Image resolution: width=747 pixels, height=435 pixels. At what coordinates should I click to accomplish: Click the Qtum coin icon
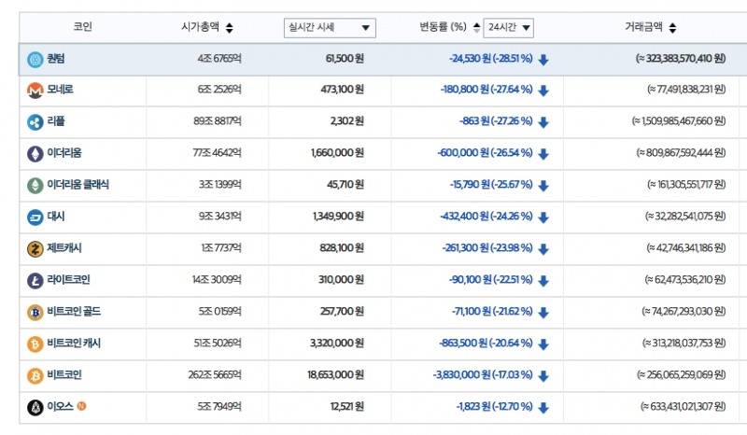[x=35, y=59]
